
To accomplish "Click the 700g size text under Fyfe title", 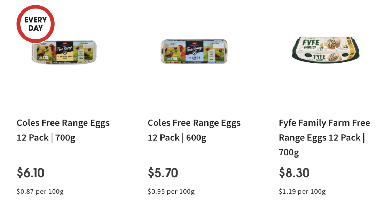I will click(289, 152).
